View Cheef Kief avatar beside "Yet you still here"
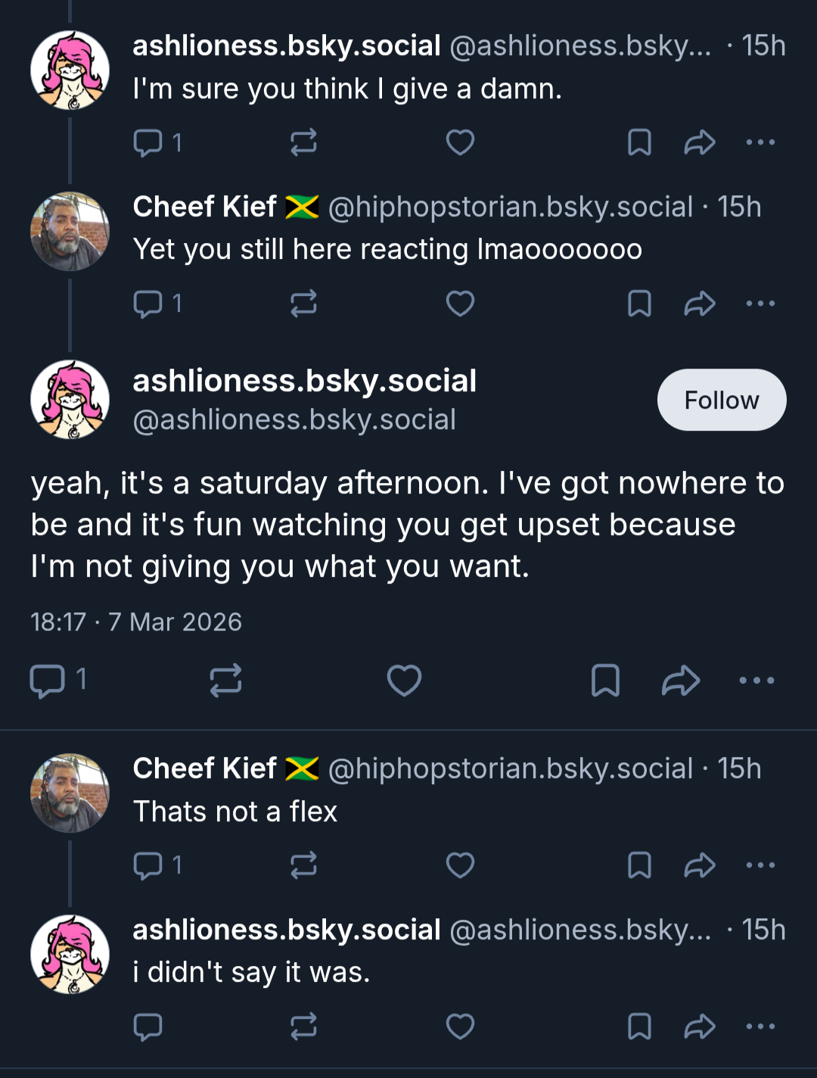 [70, 231]
